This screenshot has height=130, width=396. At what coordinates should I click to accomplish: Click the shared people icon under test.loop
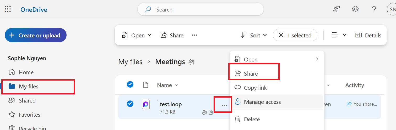point(205,112)
